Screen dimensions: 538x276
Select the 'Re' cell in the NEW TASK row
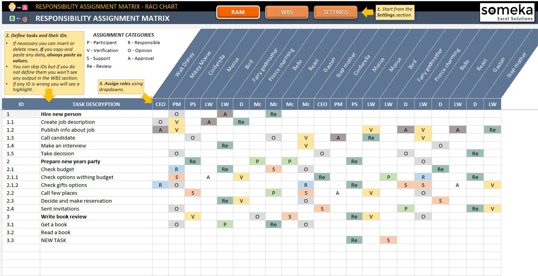pos(354,240)
